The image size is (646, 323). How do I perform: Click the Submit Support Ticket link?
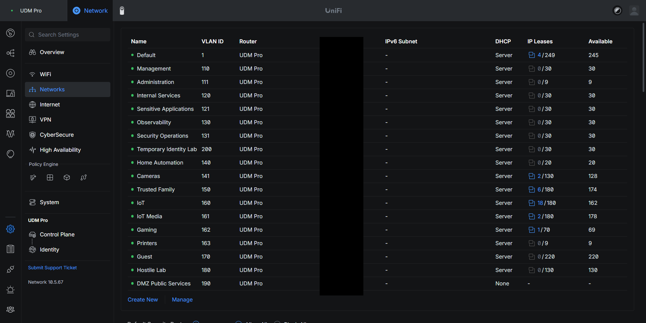[52, 268]
